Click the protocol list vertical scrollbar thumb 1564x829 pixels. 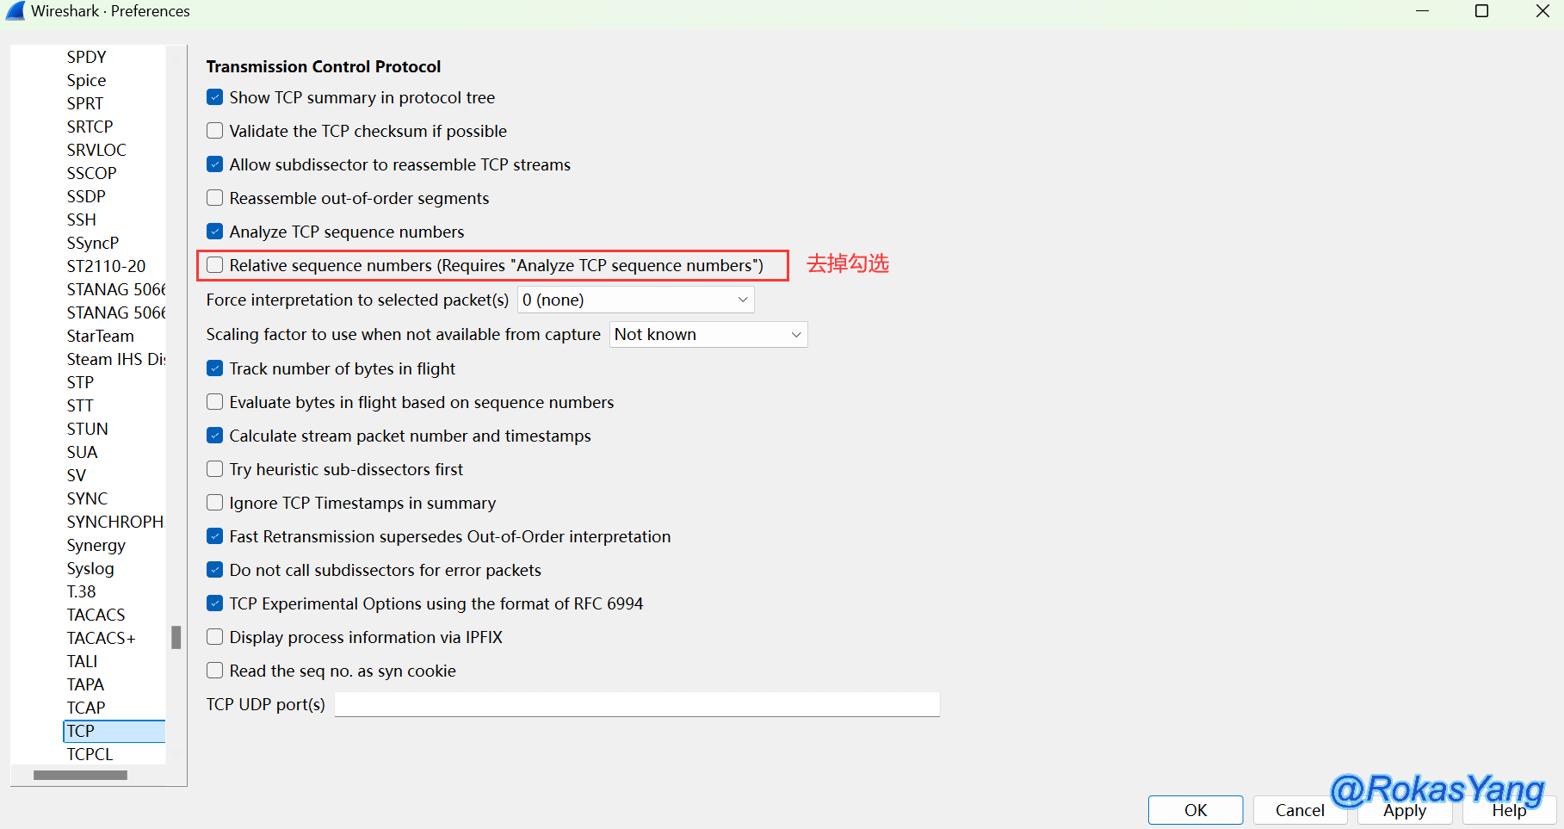point(176,637)
